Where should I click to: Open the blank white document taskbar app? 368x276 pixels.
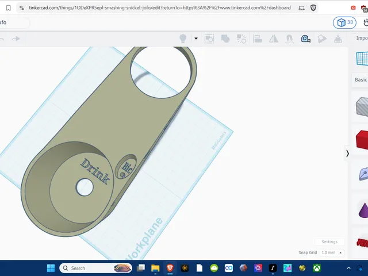tap(200, 268)
